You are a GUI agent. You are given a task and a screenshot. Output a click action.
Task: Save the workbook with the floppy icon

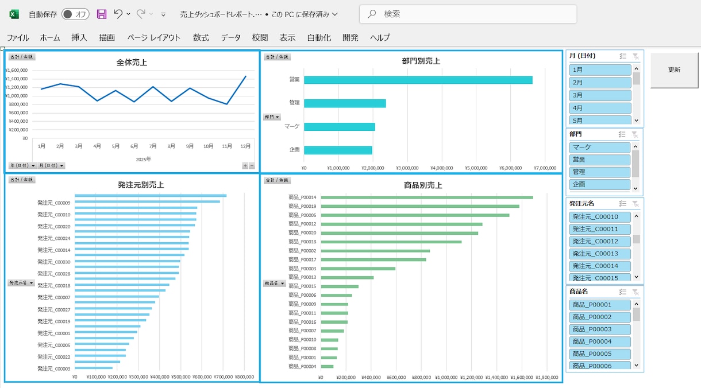coord(102,14)
